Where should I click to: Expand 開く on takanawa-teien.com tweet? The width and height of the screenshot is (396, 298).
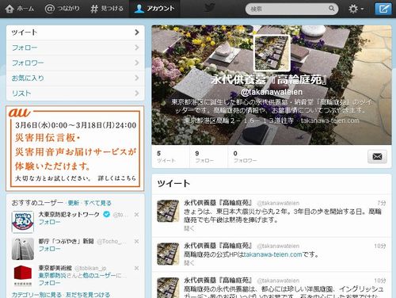tap(188, 263)
